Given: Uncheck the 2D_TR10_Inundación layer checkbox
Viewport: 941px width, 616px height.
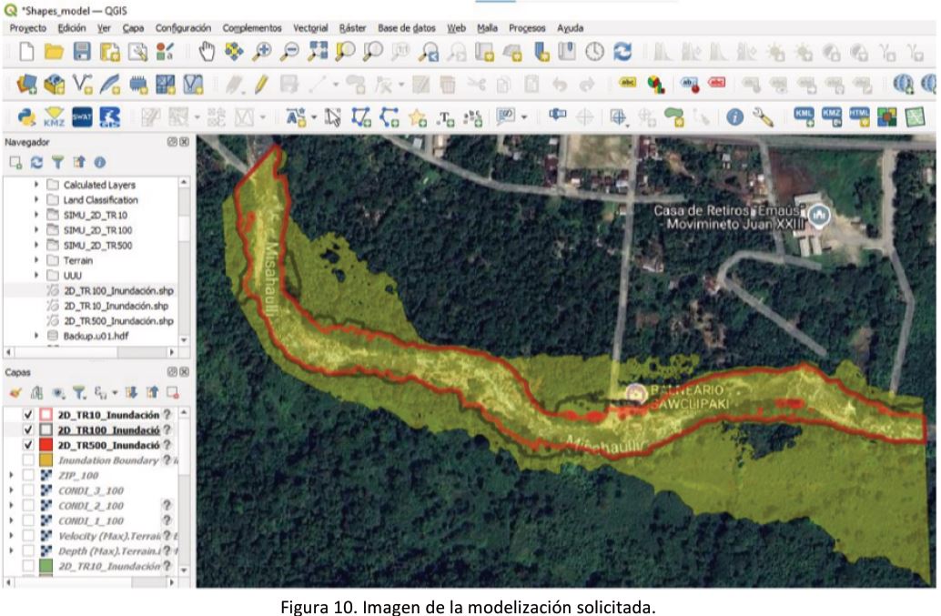Looking at the screenshot, I should pyautogui.click(x=28, y=415).
